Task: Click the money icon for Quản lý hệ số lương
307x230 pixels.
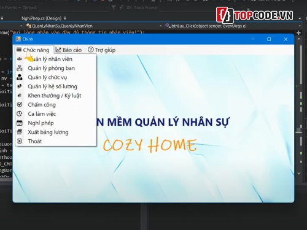Action: pos(20,86)
